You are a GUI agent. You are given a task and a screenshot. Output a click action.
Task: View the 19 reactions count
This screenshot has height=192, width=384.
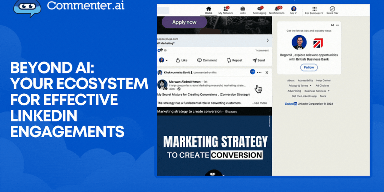(162, 51)
